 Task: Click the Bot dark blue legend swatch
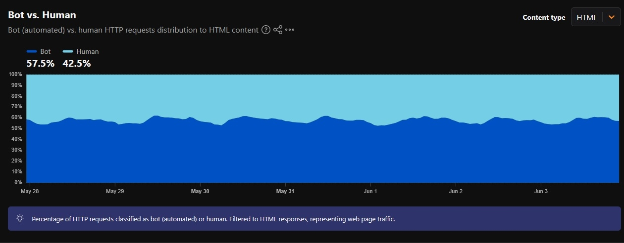pyautogui.click(x=32, y=51)
